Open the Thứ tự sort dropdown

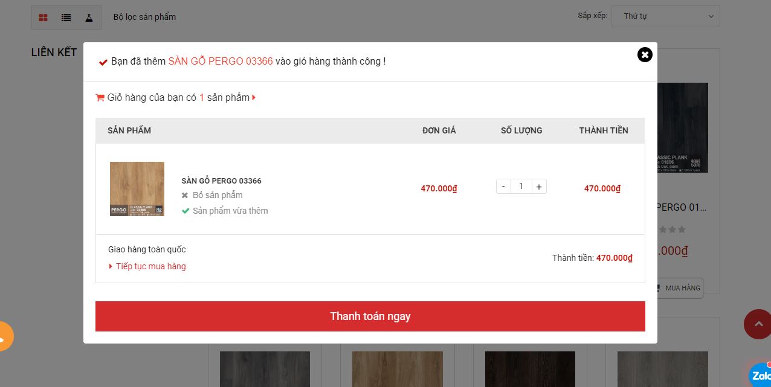click(x=666, y=16)
